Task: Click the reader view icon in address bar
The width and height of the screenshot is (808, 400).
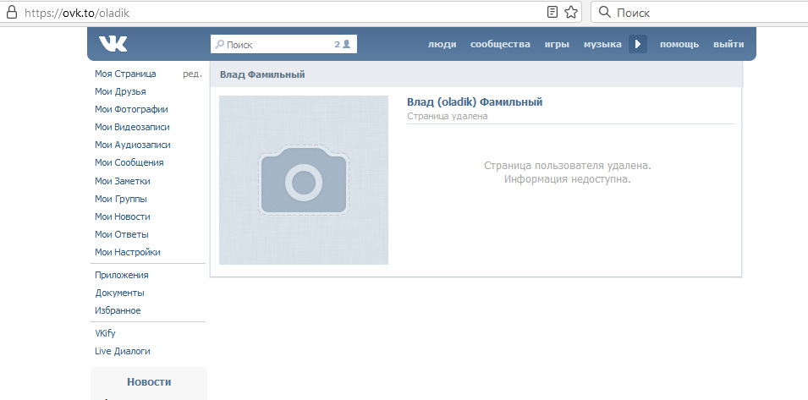Action: 552,12
